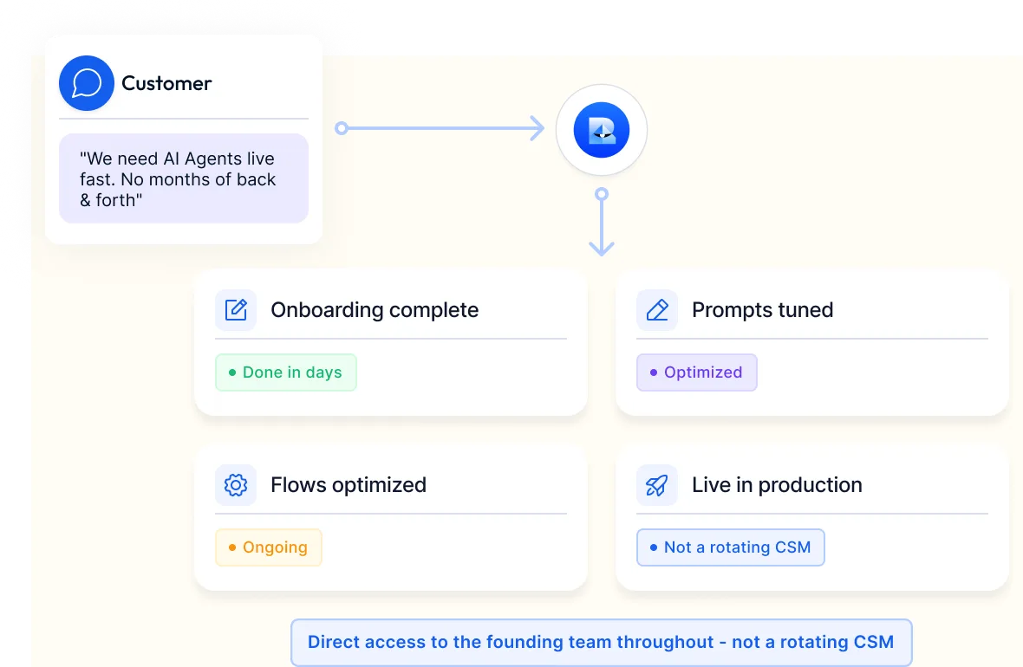Click the Prompts tuned pencil icon

(x=657, y=310)
